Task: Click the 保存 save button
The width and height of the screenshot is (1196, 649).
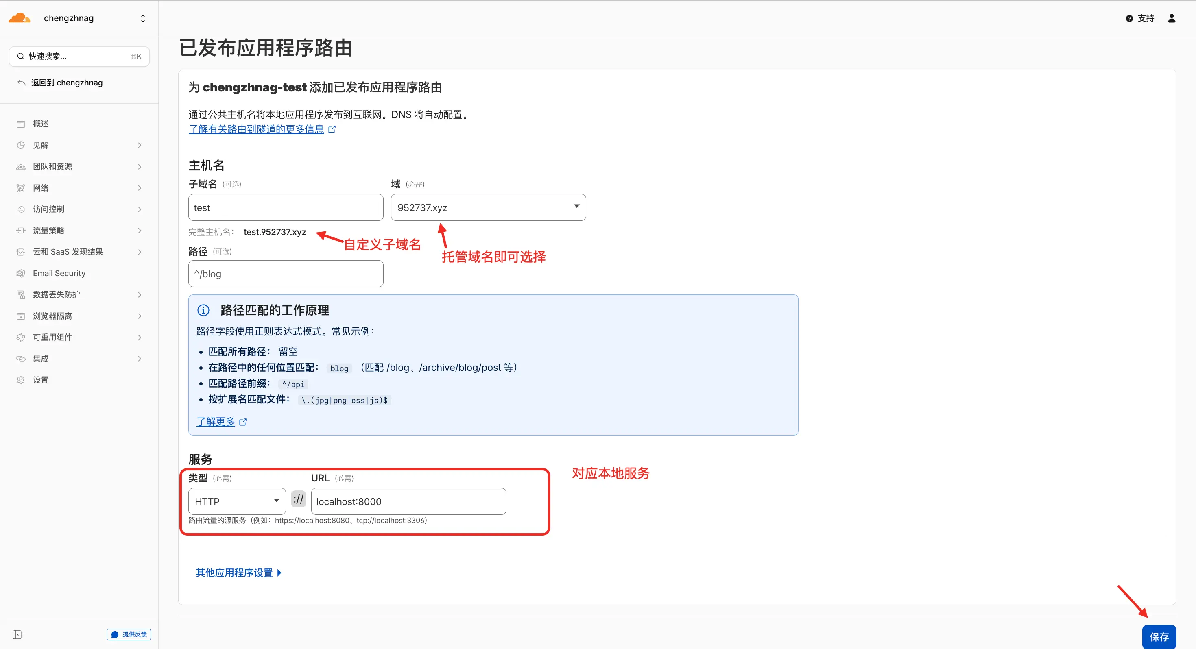Action: click(x=1159, y=637)
